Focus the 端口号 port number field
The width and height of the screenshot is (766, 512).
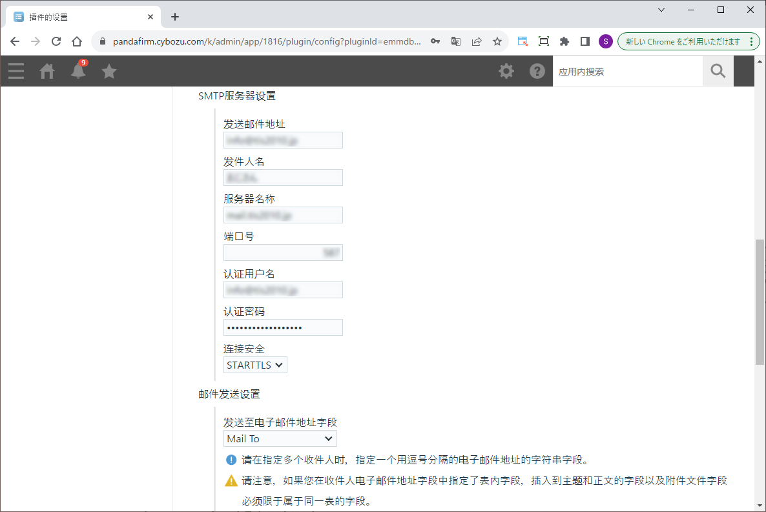coord(283,252)
